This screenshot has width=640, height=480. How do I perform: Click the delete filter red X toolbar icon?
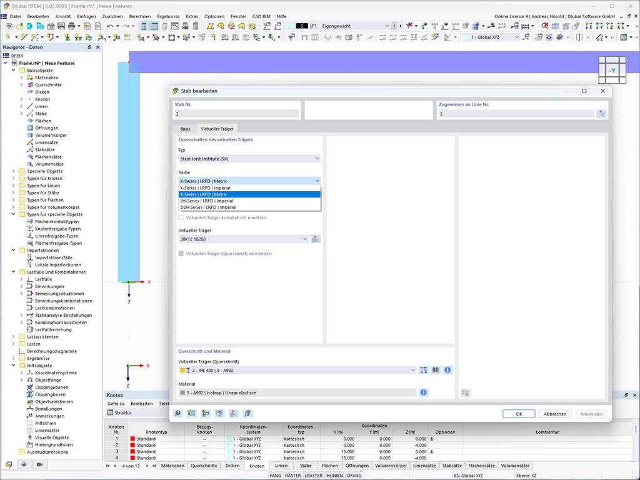(409, 26)
